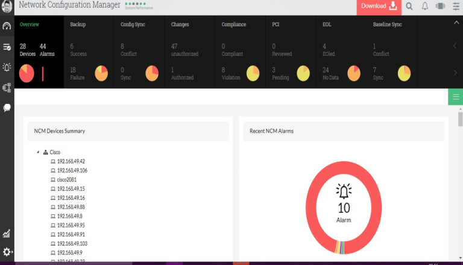
Task: Open the reports chart icon in sidebar
Action: [7, 234]
